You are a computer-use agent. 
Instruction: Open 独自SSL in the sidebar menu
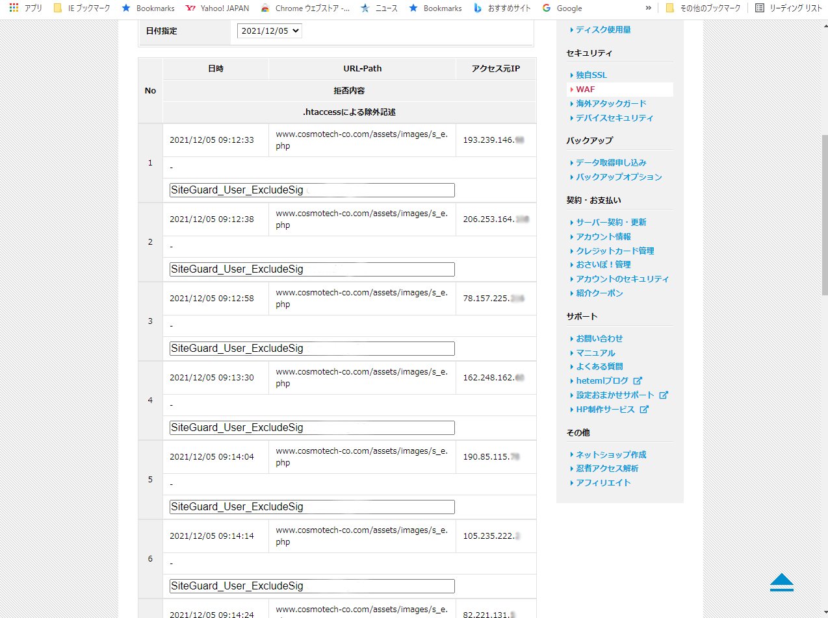pos(591,75)
